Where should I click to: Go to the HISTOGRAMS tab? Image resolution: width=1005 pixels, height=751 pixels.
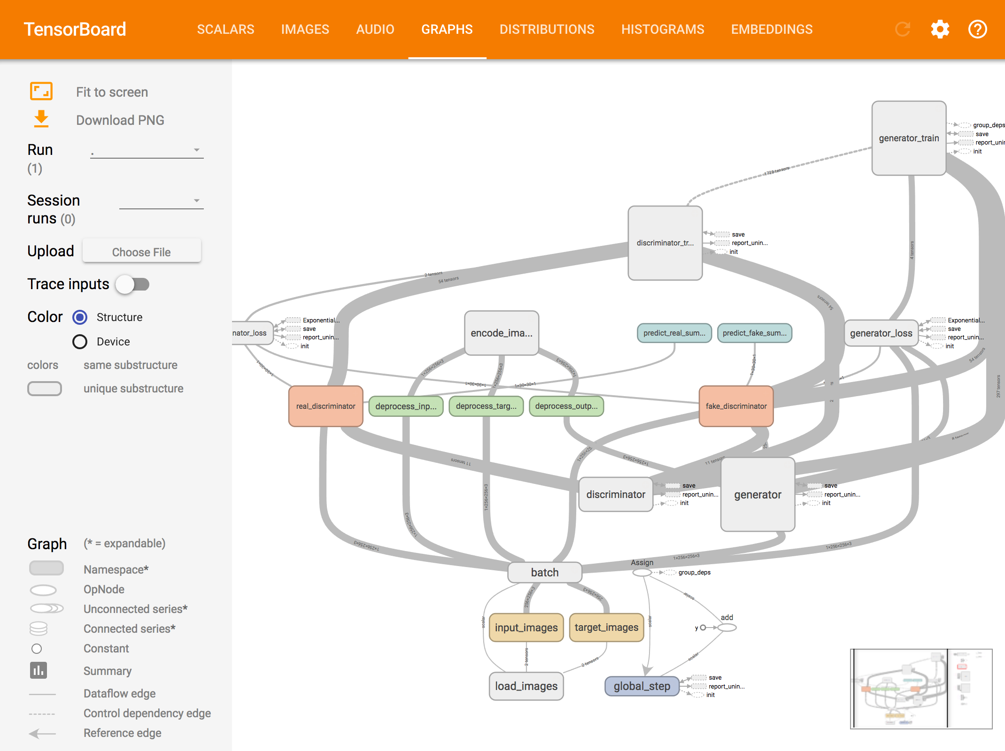663,29
